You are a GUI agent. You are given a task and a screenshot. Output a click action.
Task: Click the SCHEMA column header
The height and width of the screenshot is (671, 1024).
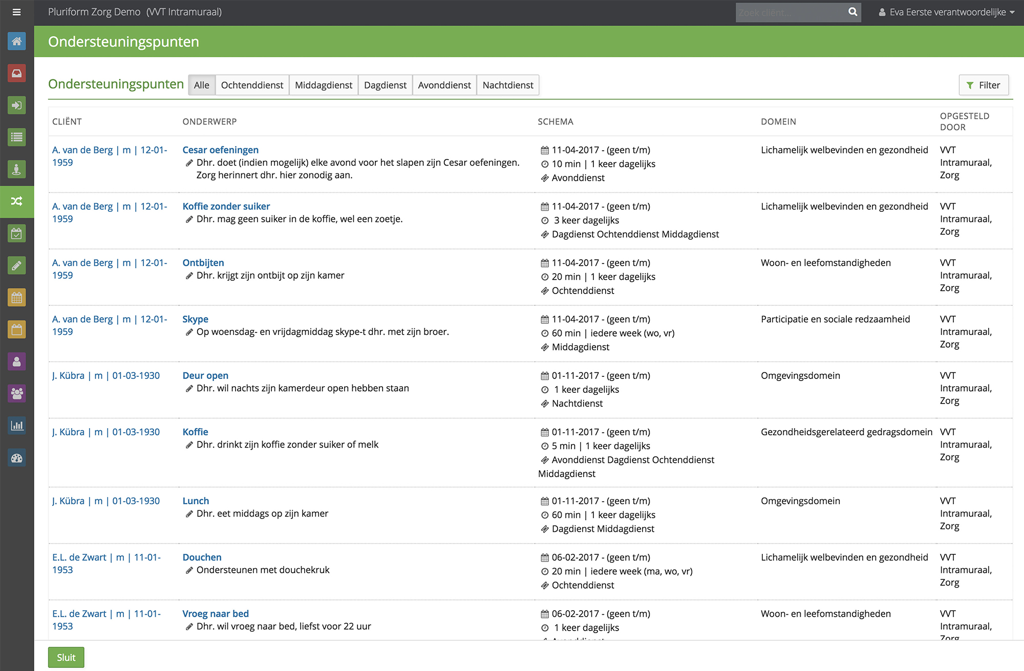pos(555,122)
